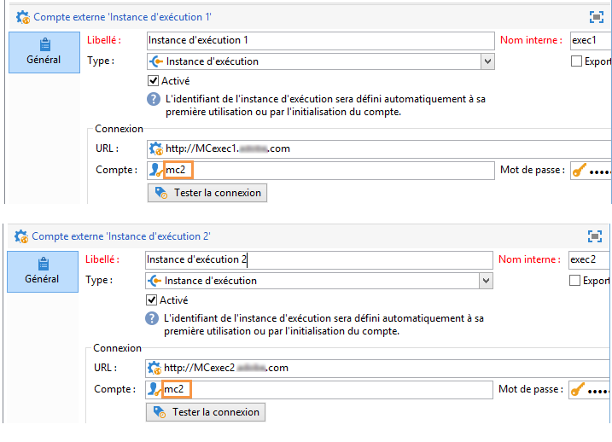Click Tester la connexion for Instance 2
612x442 pixels.
click(x=206, y=412)
